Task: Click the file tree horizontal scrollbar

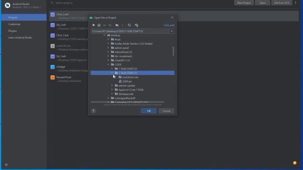Action: 127,102
